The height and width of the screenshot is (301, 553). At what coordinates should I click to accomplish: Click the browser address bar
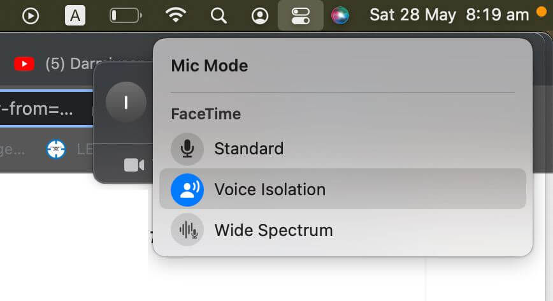click(38, 109)
